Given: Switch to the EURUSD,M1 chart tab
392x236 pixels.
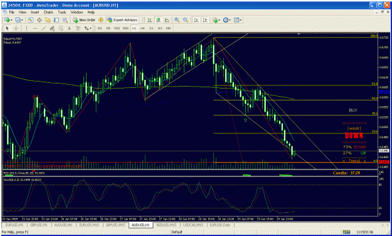Looking at the screenshot, I should 14,225.
